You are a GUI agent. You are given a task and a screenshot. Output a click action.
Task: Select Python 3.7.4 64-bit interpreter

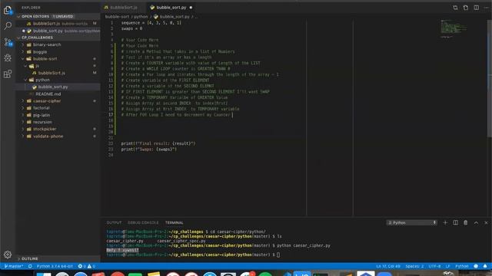[55, 266]
